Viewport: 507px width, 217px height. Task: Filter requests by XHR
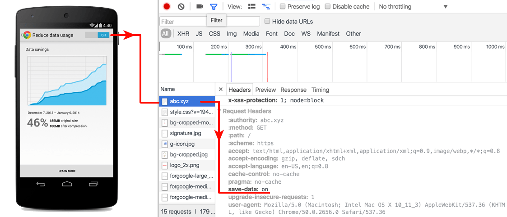point(183,33)
